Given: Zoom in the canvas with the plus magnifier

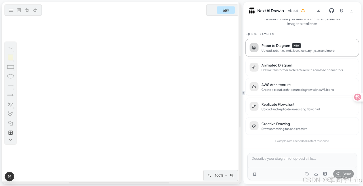Looking at the screenshot, I should click(x=232, y=176).
